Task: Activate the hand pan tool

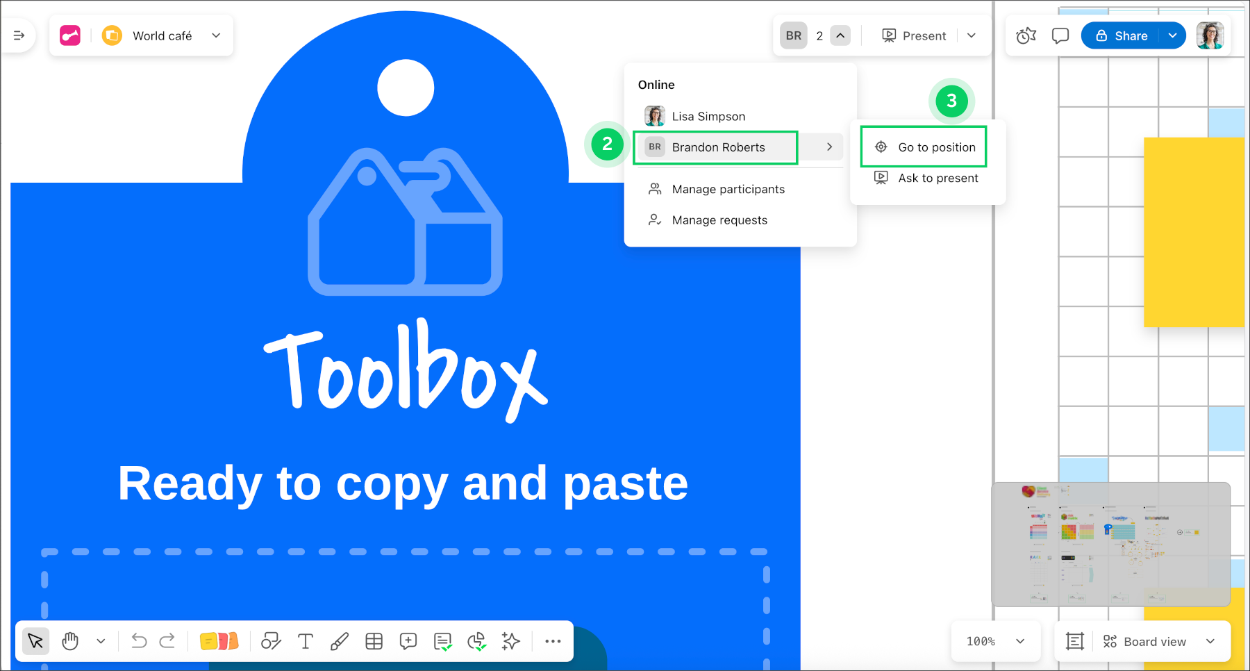Action: coord(70,641)
